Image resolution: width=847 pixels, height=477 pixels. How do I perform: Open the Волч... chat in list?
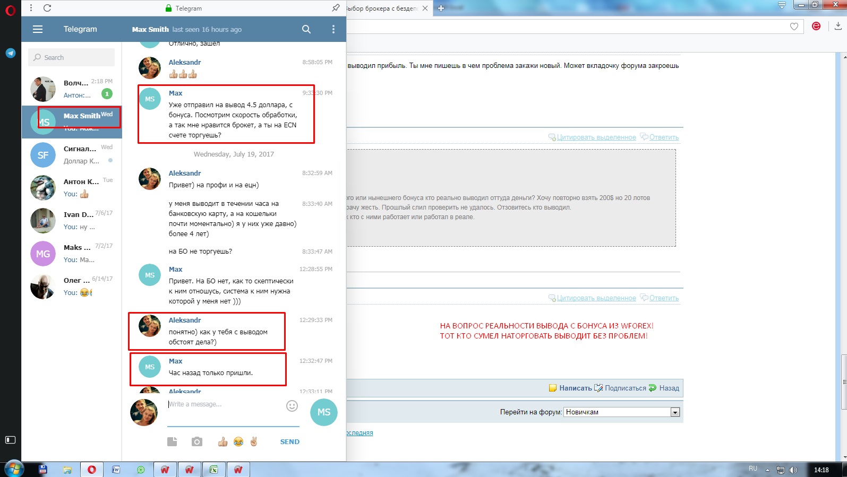72,89
